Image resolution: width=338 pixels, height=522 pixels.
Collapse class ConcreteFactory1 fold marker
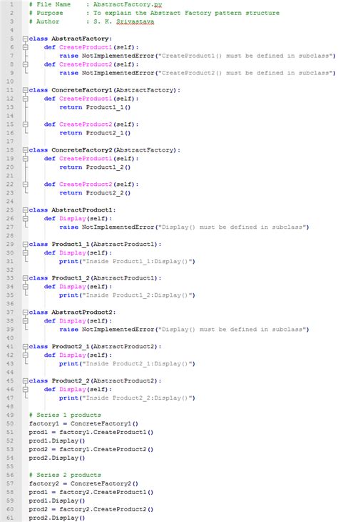[25, 90]
